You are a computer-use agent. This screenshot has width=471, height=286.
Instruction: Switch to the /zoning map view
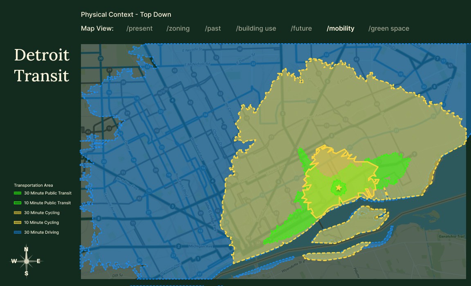pos(178,28)
